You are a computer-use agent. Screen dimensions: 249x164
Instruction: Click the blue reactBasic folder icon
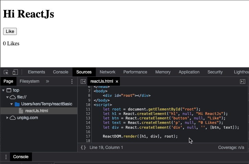(x=17, y=104)
